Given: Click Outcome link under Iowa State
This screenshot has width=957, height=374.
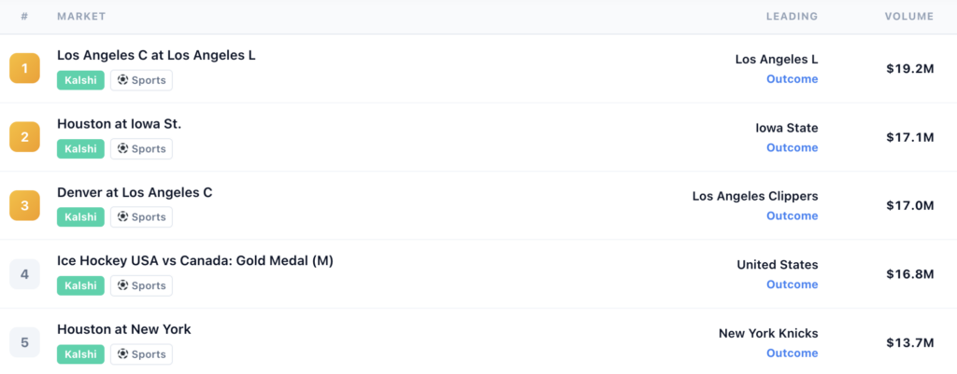Looking at the screenshot, I should [x=792, y=148].
